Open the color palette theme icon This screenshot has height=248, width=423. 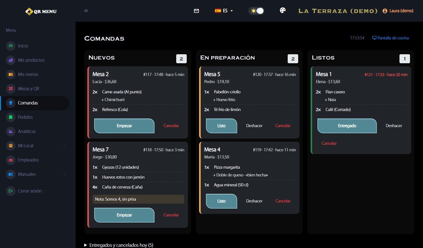click(x=283, y=11)
